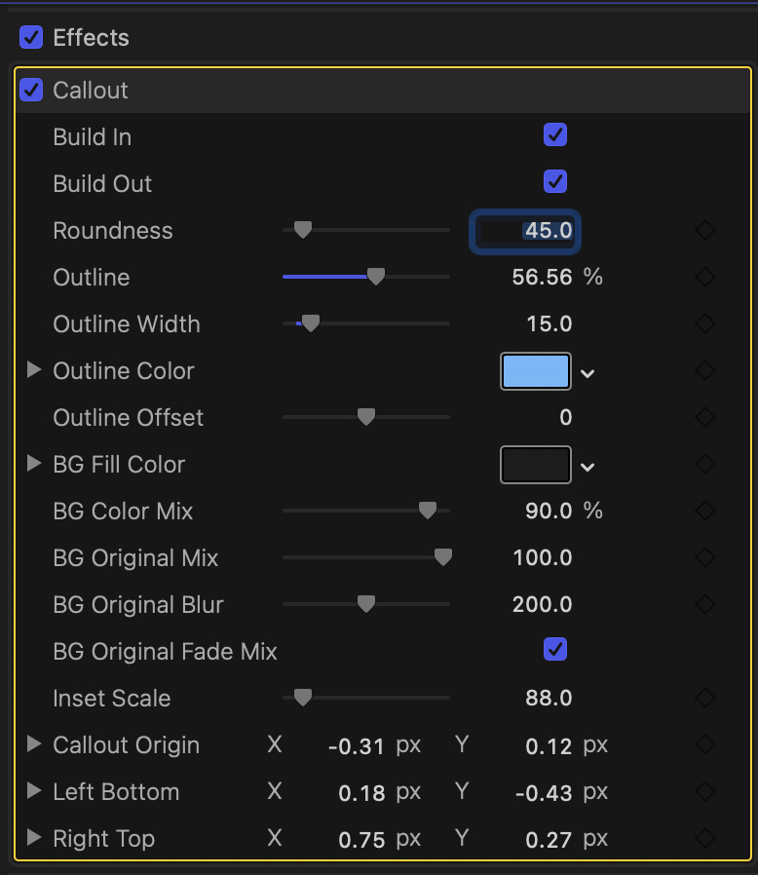The height and width of the screenshot is (875, 758).
Task: Expand the Outline Color disclosure triangle
Action: point(34,370)
